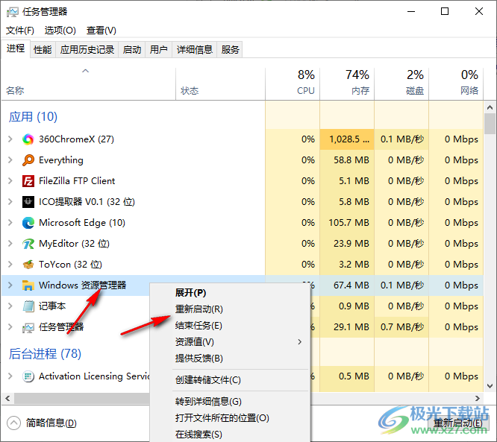Switch to the 性能 tab
Image resolution: width=497 pixels, height=442 pixels.
[43, 50]
